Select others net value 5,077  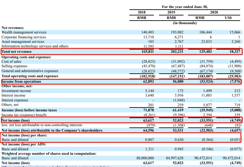[207, 105]
